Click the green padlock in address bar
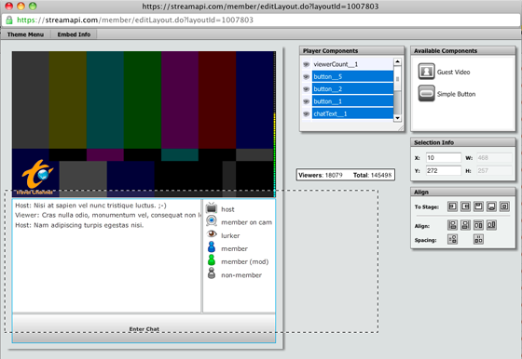 tap(9, 20)
